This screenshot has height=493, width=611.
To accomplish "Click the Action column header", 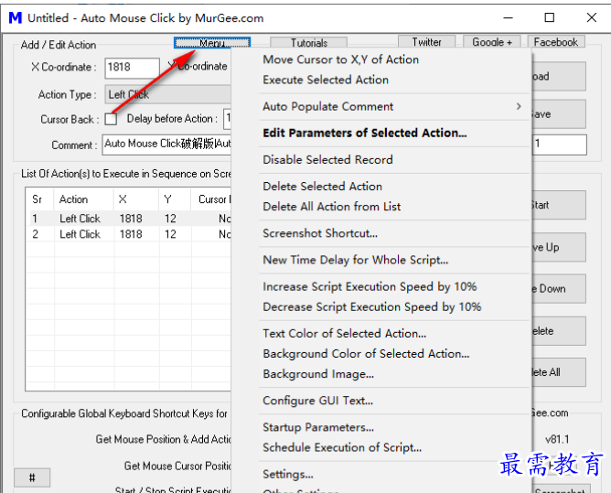I will click(x=83, y=199).
